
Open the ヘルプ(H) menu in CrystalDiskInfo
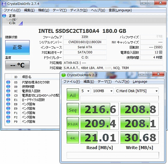point(98,10)
